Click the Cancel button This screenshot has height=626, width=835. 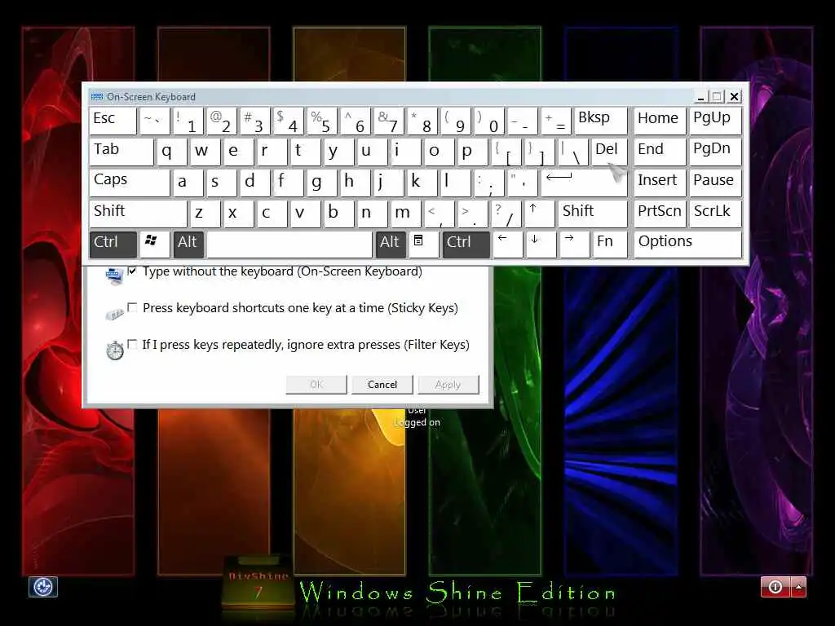coord(382,385)
